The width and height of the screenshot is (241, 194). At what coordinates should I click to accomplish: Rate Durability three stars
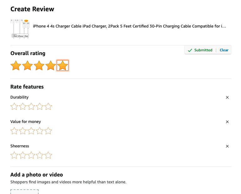click(31, 107)
